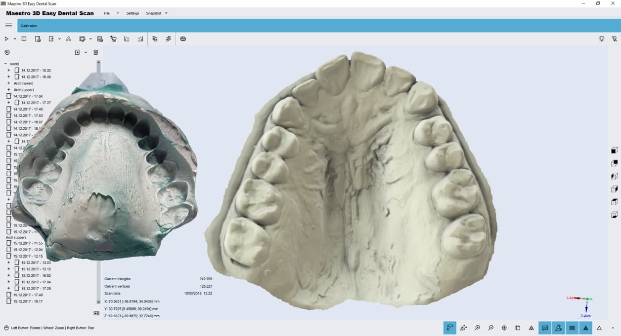Viewport: 621px width, 336px height.
Task: Toggle the filled triangle solid shading
Action: (585, 328)
